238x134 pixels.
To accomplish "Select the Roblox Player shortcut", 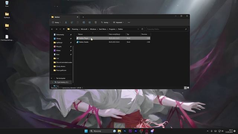I will pyautogui.click(x=113, y=38).
